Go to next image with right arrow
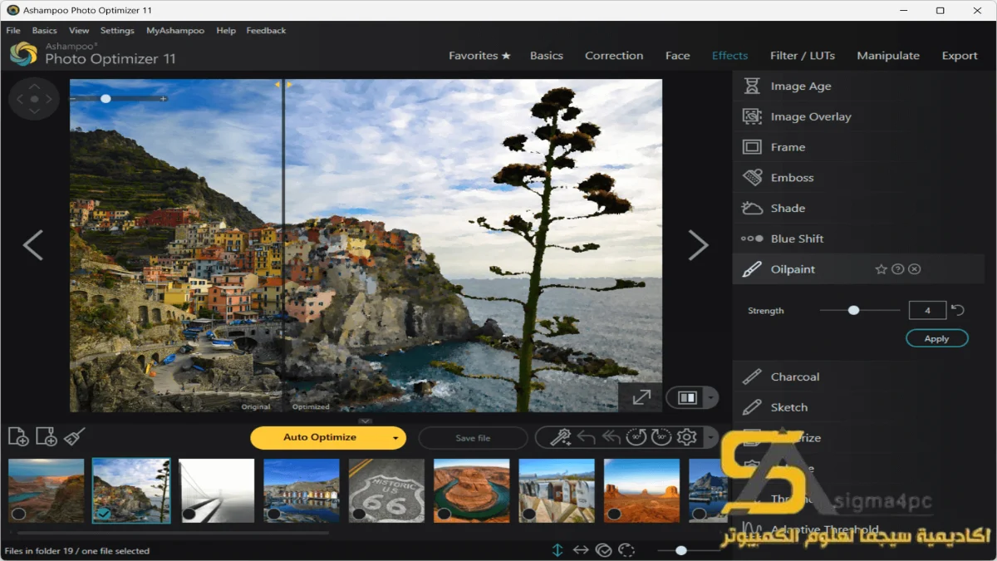The height and width of the screenshot is (561, 997). [698, 245]
